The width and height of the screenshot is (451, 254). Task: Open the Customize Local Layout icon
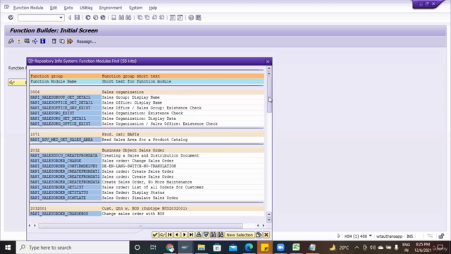[199, 18]
